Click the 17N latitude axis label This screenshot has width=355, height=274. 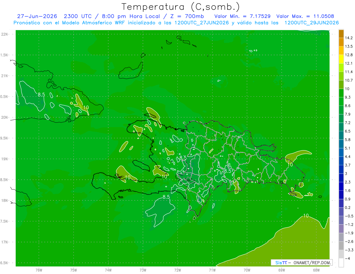coord(4,242)
